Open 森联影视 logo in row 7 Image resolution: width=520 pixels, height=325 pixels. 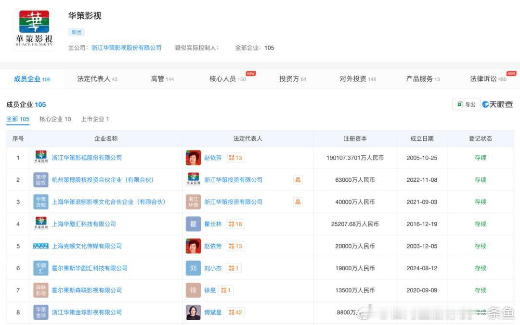click(41, 290)
